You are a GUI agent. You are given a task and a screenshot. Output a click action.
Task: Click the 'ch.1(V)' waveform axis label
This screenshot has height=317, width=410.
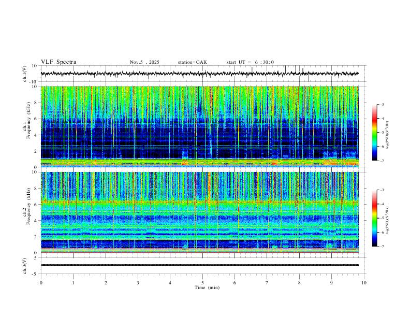[25, 74]
